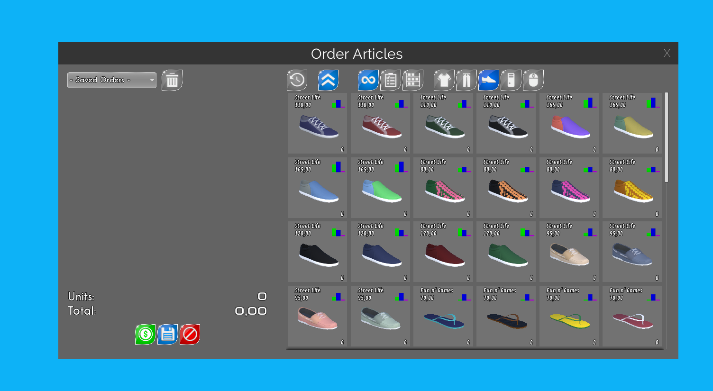713x391 pixels.
Task: Toggle the shoes category filter
Action: point(488,80)
